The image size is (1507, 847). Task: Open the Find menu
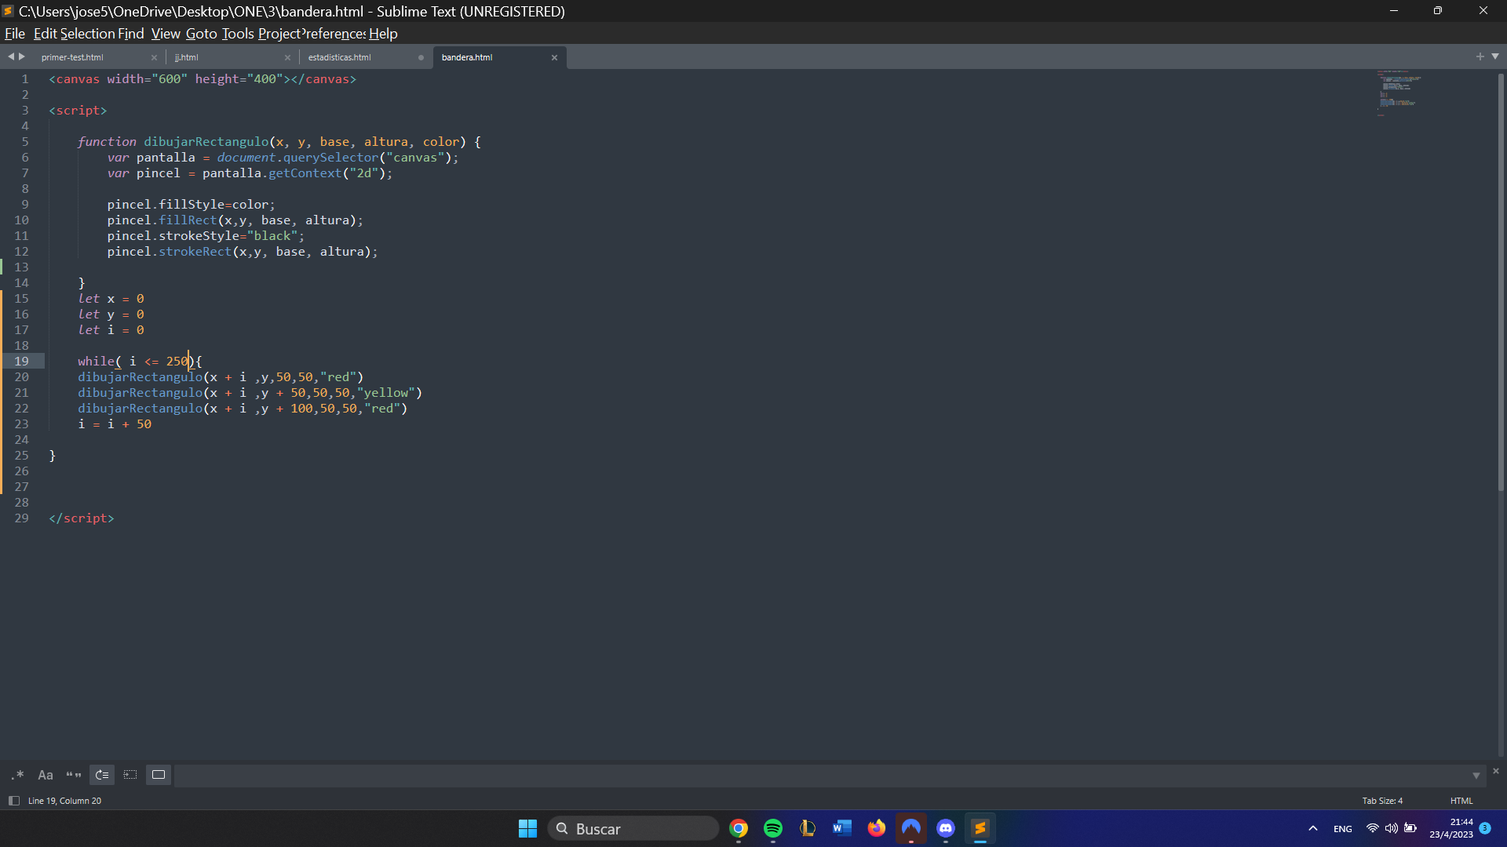[131, 34]
